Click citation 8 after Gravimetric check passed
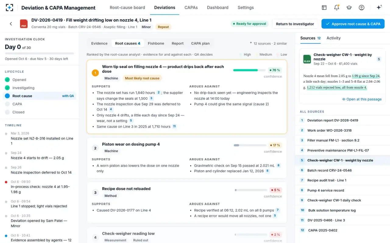The height and width of the screenshot is (243, 390). [x=278, y=166]
